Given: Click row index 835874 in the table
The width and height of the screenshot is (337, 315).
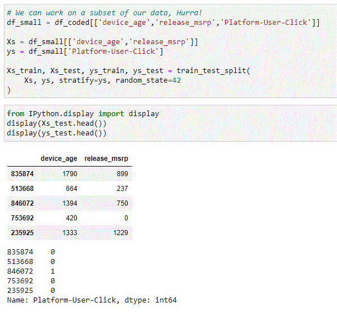Looking at the screenshot, I should click(23, 174).
